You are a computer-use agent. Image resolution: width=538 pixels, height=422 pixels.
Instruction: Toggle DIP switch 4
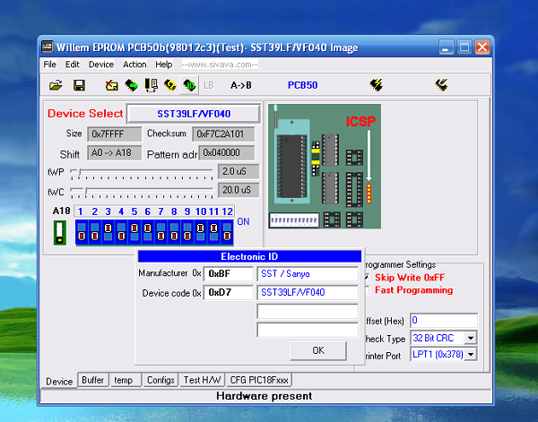pos(121,232)
